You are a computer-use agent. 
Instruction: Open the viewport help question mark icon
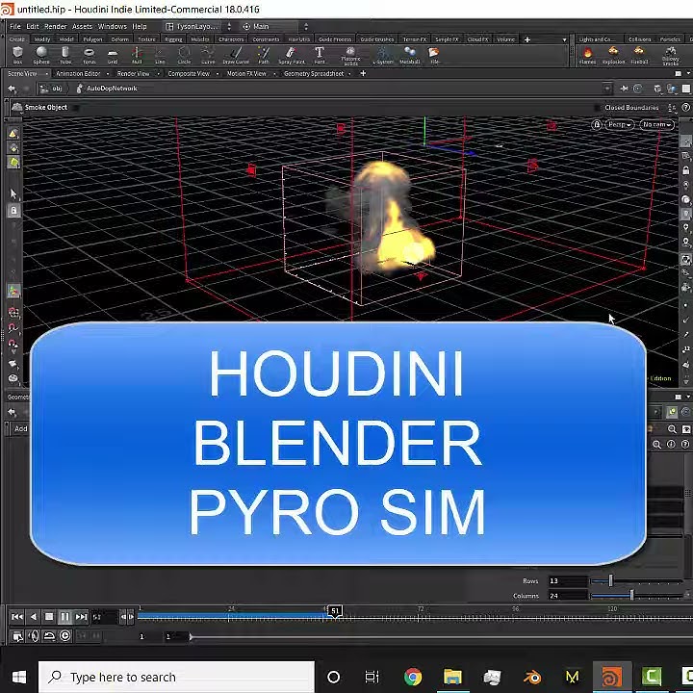pos(685,107)
